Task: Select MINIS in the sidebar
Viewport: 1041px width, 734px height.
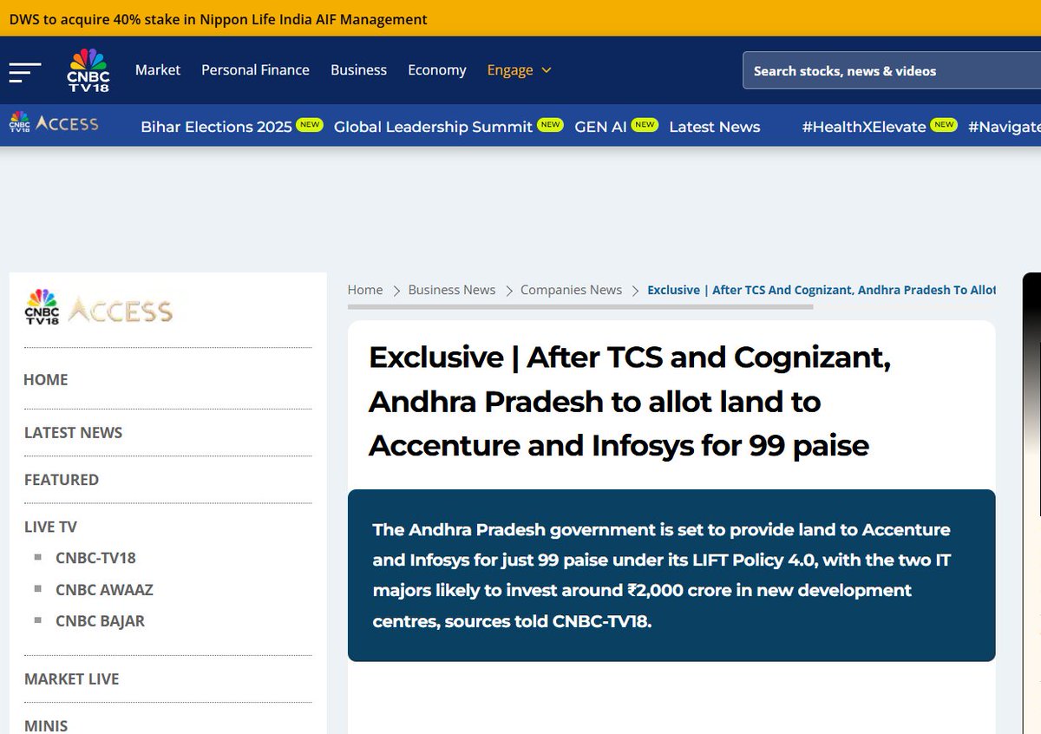Action: pos(46,726)
